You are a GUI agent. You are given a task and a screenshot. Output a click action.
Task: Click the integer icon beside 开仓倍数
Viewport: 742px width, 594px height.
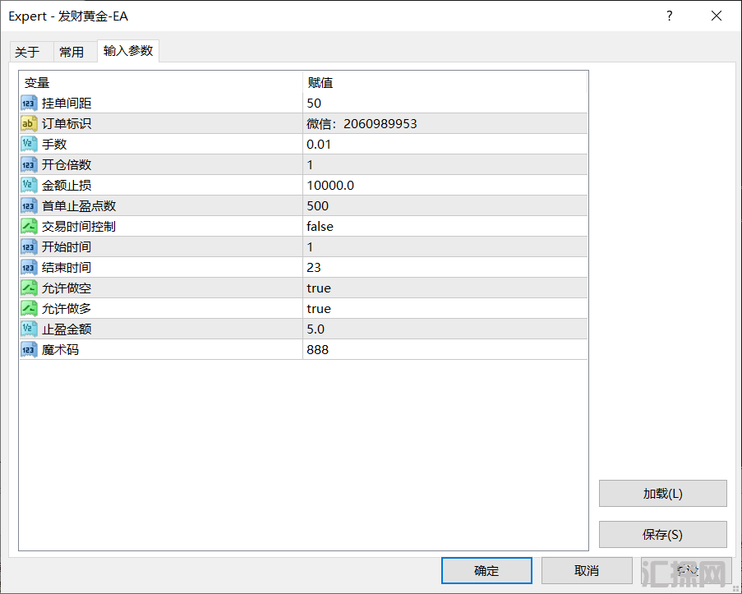pos(29,165)
